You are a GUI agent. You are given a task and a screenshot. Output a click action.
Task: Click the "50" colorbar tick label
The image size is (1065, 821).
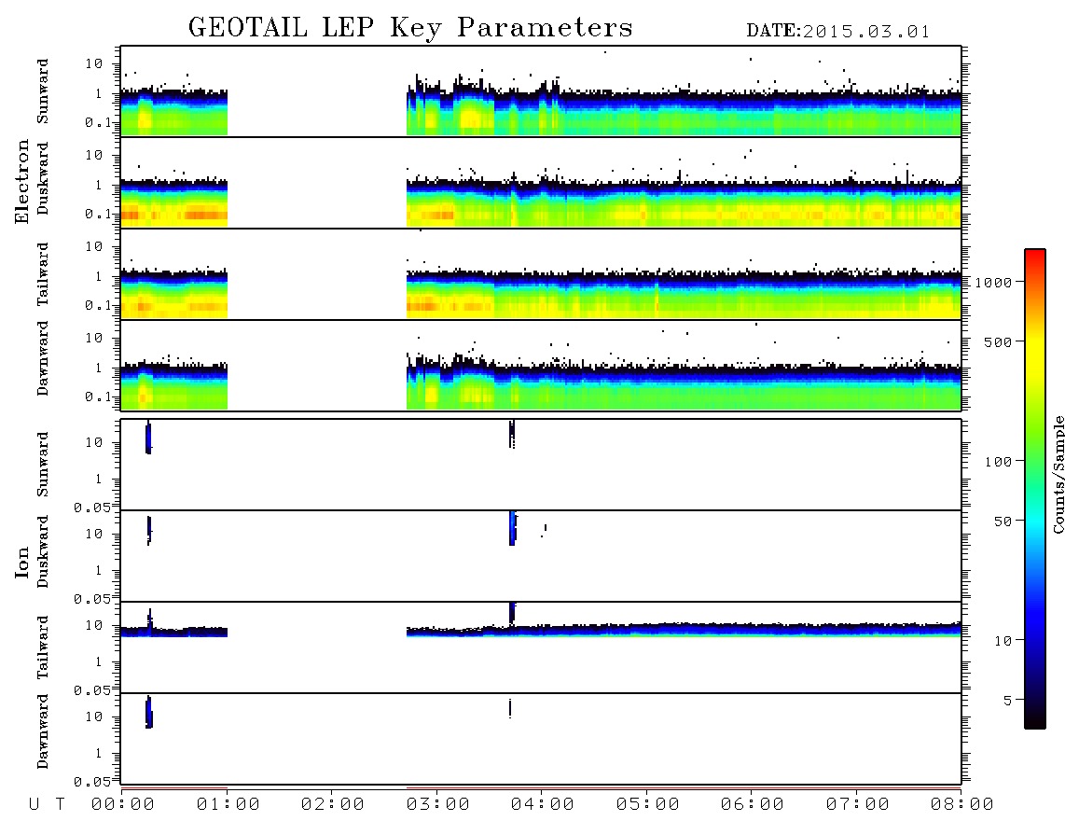point(1003,522)
